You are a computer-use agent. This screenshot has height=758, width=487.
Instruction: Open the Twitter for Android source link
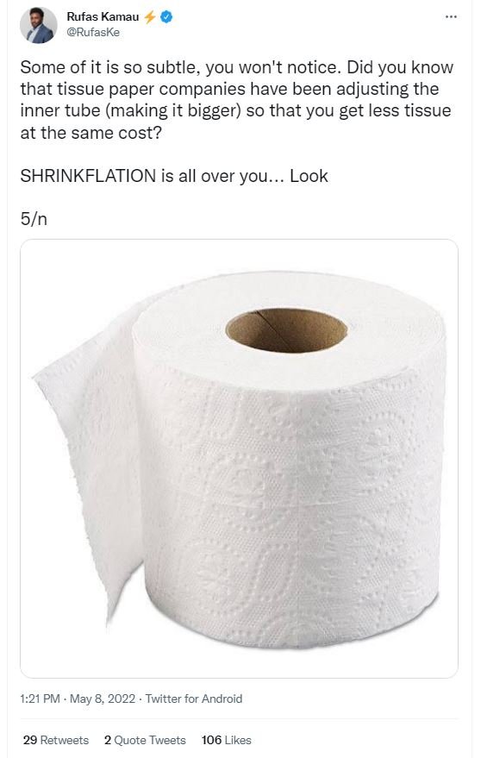pos(194,698)
